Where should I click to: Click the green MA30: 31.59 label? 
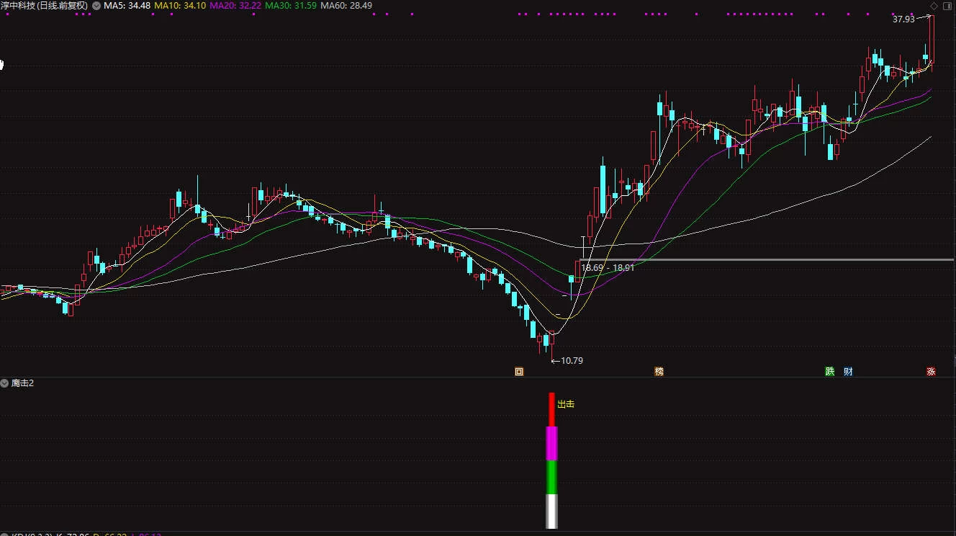point(291,6)
